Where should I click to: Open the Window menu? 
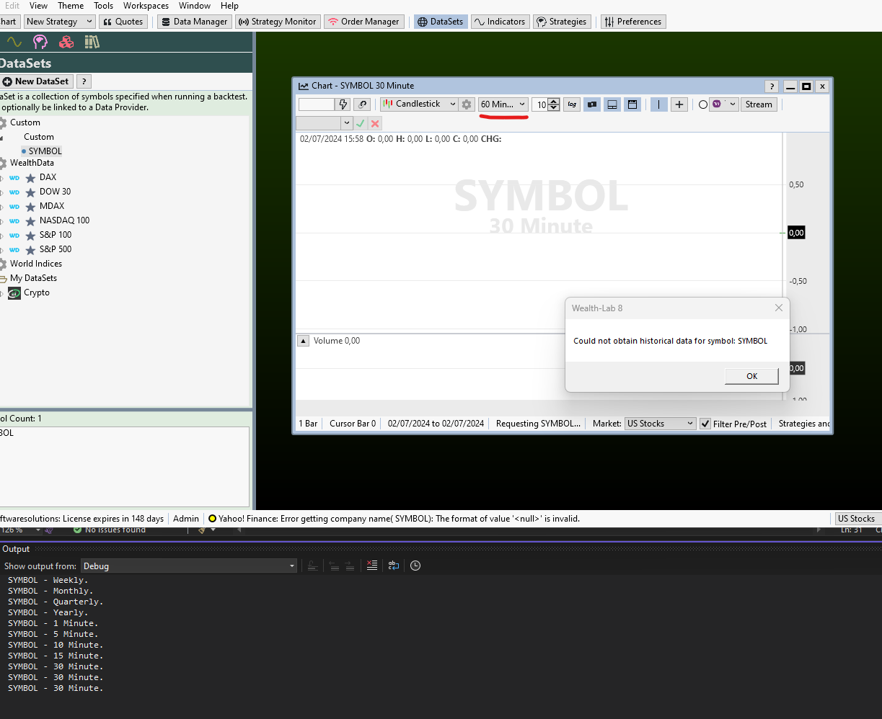coord(195,6)
